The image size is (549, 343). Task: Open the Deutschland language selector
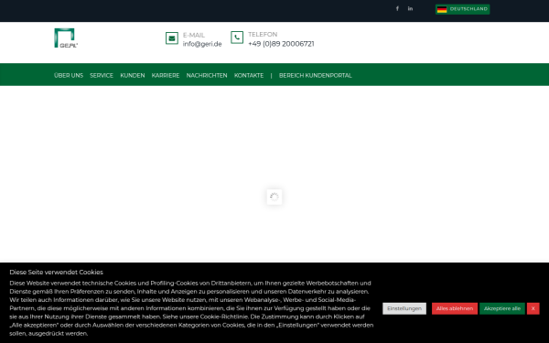point(462,9)
